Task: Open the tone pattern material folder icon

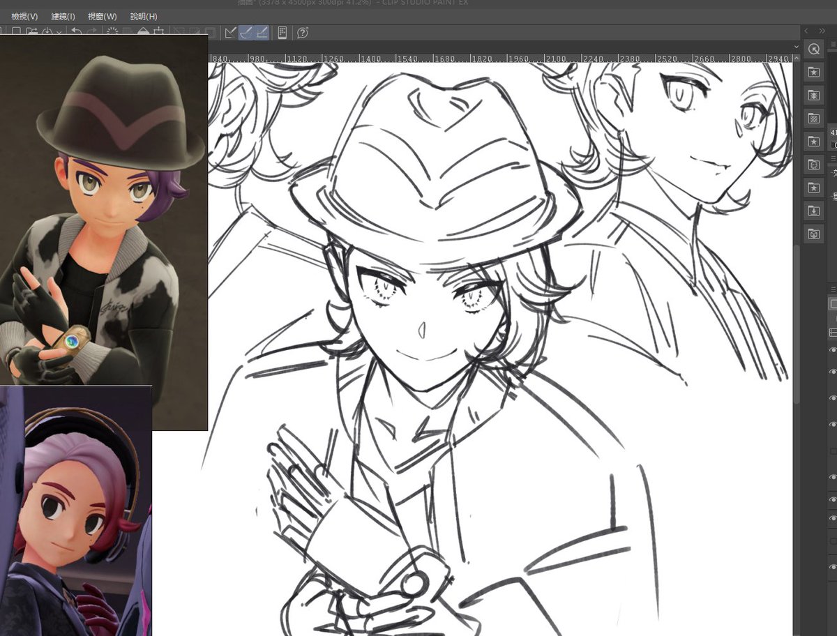Action: click(813, 118)
